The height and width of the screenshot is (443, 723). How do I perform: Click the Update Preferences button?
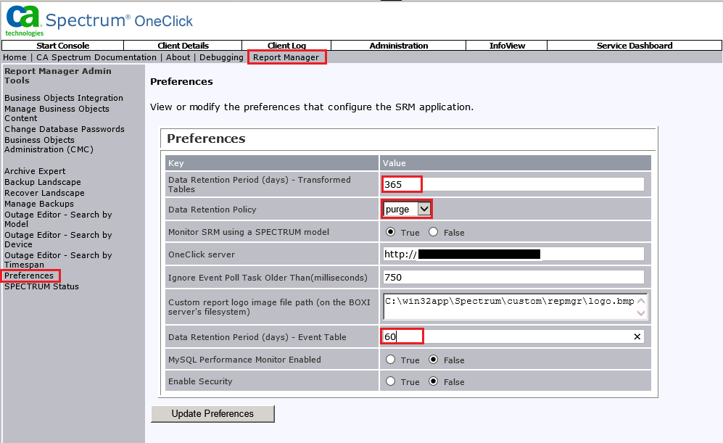click(x=212, y=413)
